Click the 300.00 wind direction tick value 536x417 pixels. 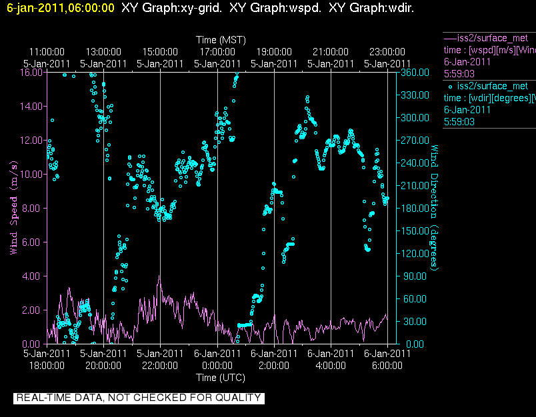[415, 117]
